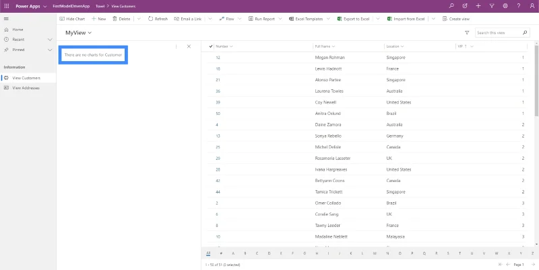Click New record button

tap(98, 19)
